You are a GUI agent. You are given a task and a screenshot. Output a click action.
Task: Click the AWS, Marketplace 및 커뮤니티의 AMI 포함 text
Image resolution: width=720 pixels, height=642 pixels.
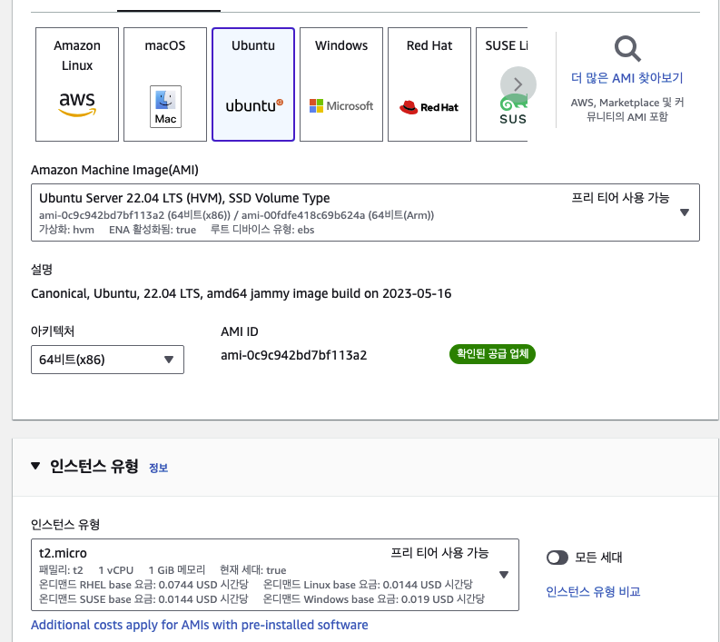pyautogui.click(x=627, y=110)
